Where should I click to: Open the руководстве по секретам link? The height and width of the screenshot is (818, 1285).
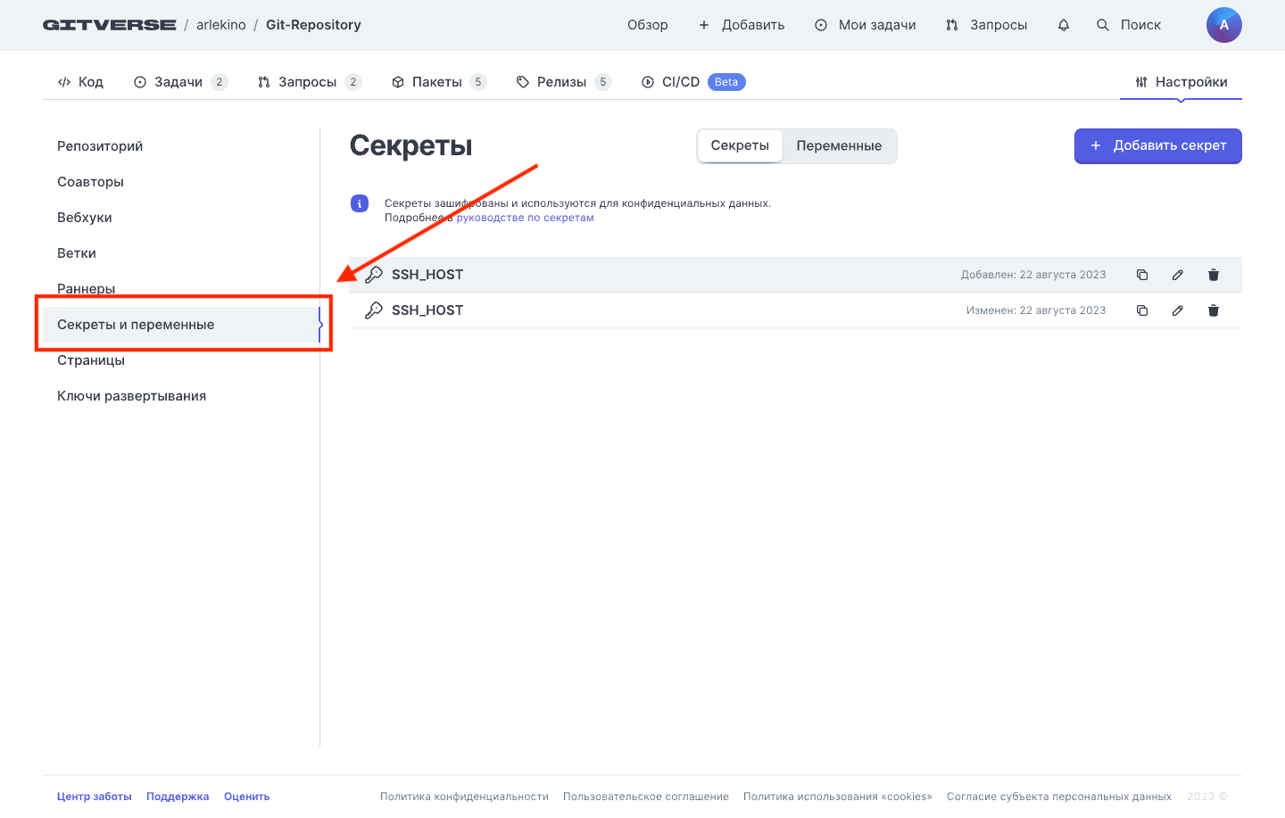(x=525, y=218)
